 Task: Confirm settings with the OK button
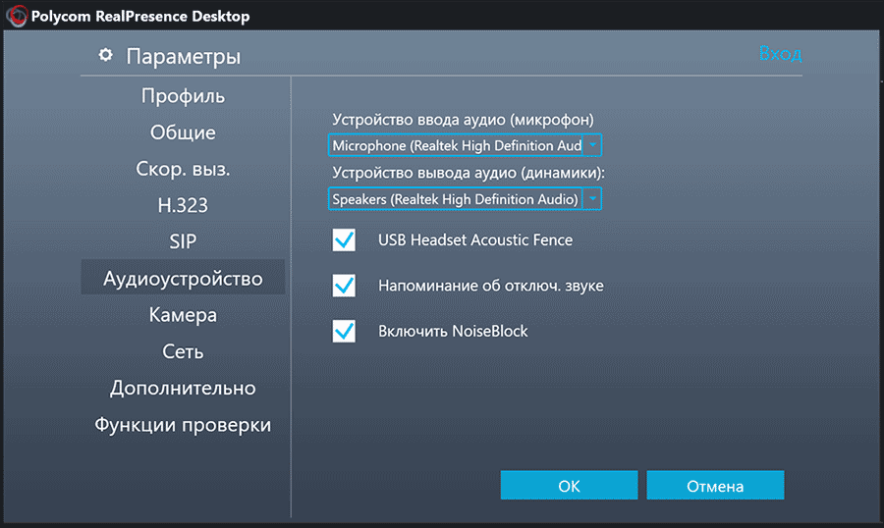point(569,485)
